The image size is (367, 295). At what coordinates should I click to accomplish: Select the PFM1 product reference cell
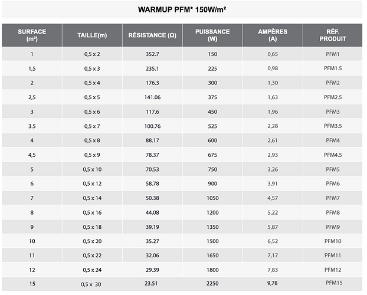click(x=333, y=54)
